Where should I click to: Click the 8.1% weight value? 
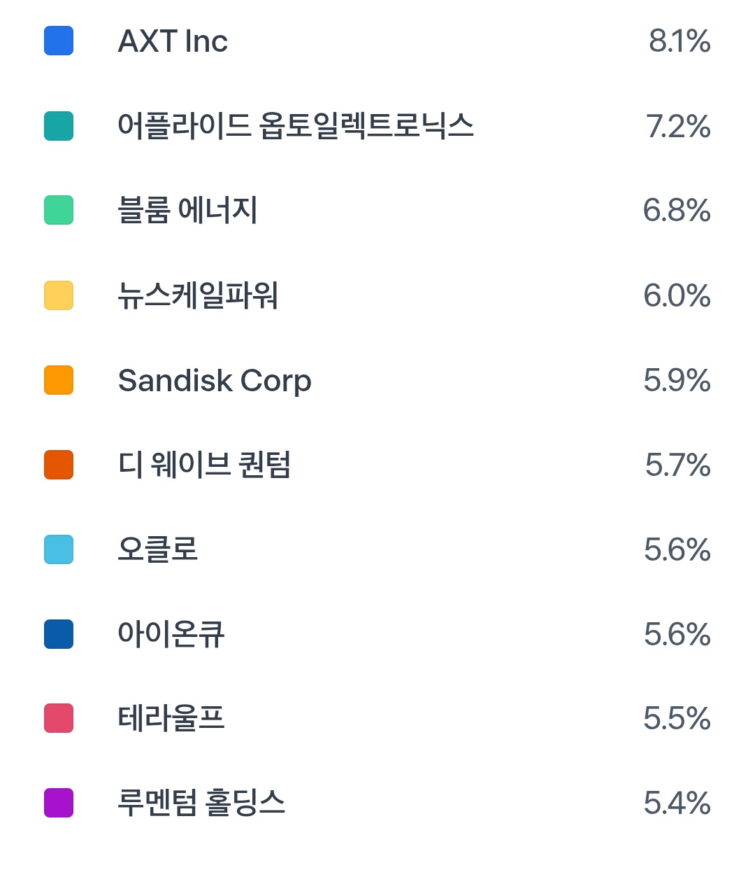point(679,41)
